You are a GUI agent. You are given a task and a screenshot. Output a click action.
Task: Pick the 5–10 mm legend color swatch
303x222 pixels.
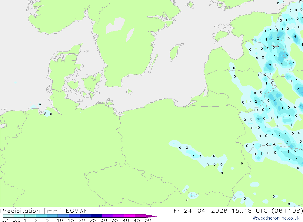[x=52, y=216]
